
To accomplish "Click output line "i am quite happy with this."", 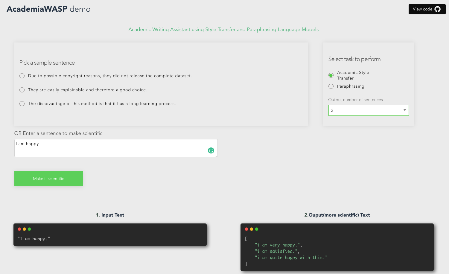I will [x=291, y=258].
